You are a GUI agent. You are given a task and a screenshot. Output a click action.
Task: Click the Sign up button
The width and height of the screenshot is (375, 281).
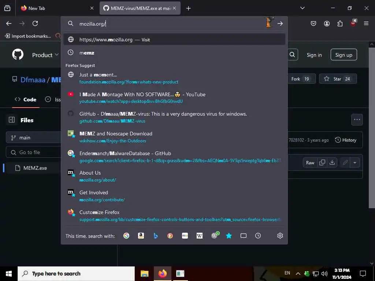pyautogui.click(x=344, y=55)
